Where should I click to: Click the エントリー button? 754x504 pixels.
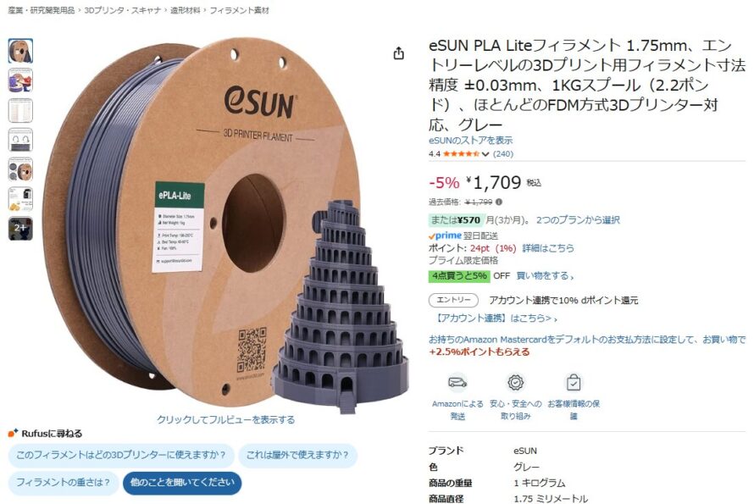453,300
